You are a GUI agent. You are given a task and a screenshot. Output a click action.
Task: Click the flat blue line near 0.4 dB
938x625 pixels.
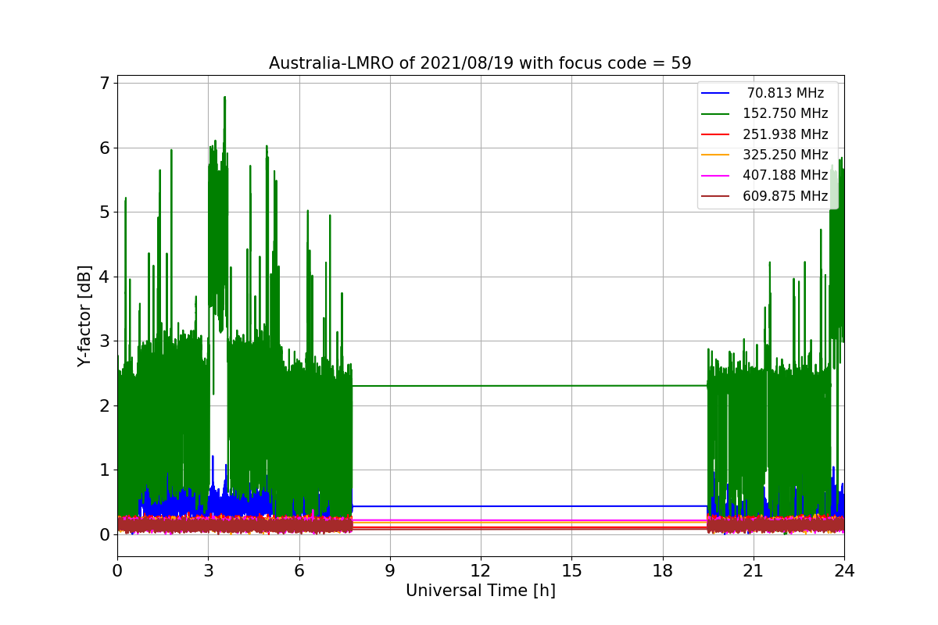coord(530,506)
